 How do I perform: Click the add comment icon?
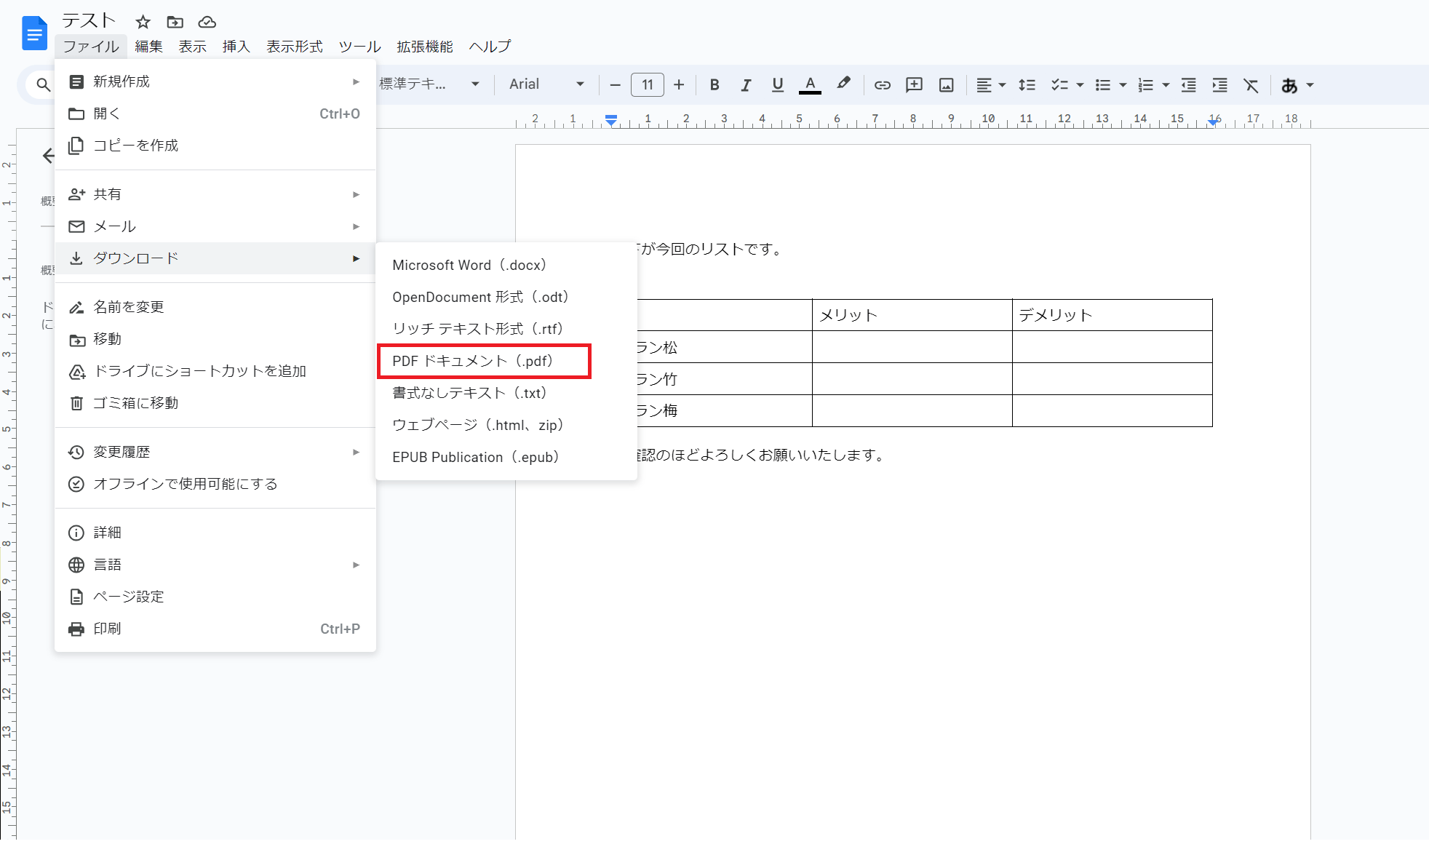[914, 85]
